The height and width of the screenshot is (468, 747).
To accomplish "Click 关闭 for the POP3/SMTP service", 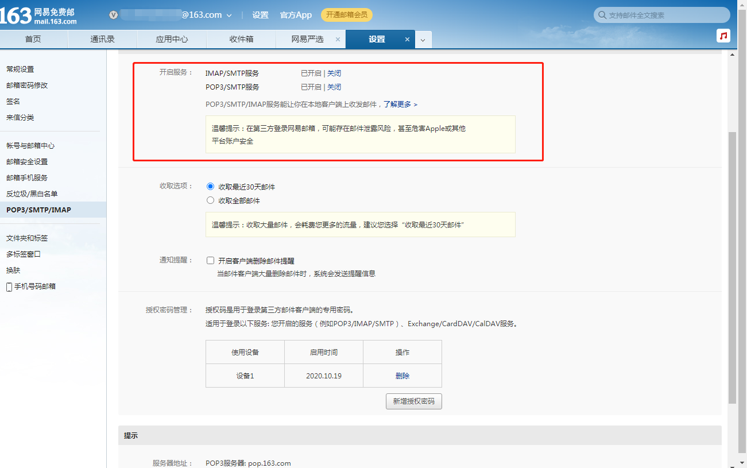I will click(334, 87).
